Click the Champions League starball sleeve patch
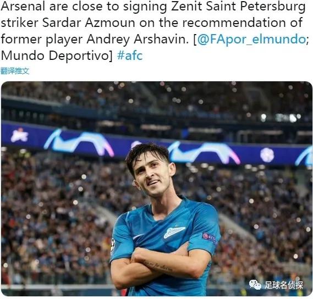 click(x=113, y=245)
